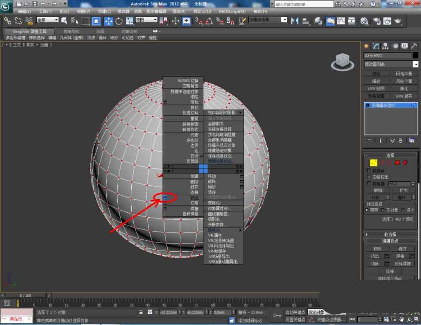Check the 忽略背面 option

tap(369, 177)
